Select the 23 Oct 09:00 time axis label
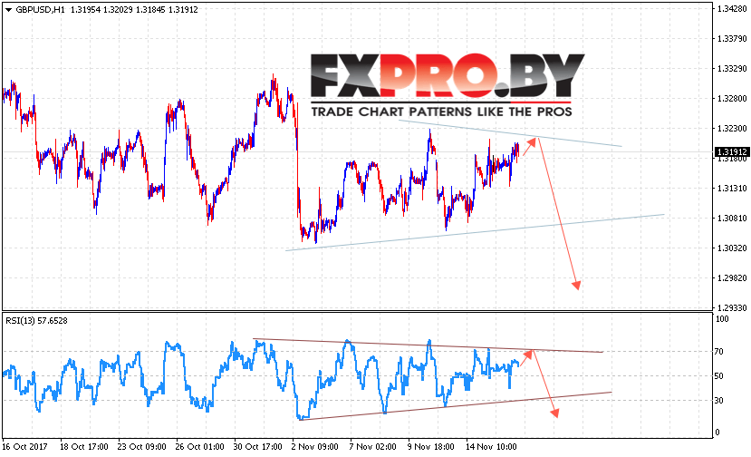The height and width of the screenshot is (457, 751). click(x=141, y=446)
